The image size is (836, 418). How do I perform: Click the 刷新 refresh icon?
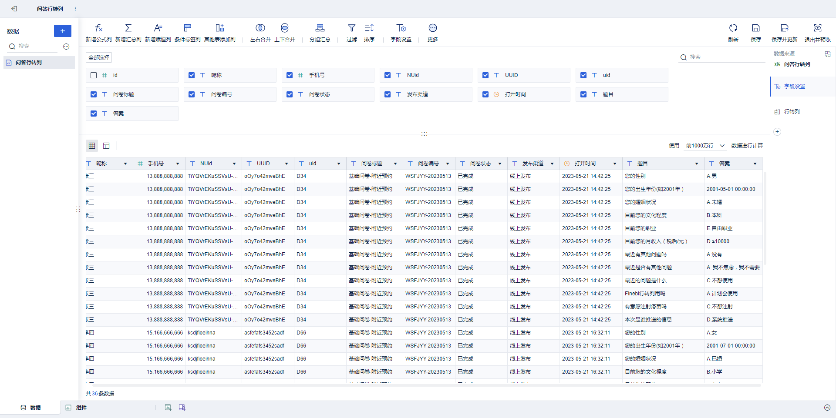pos(733,28)
